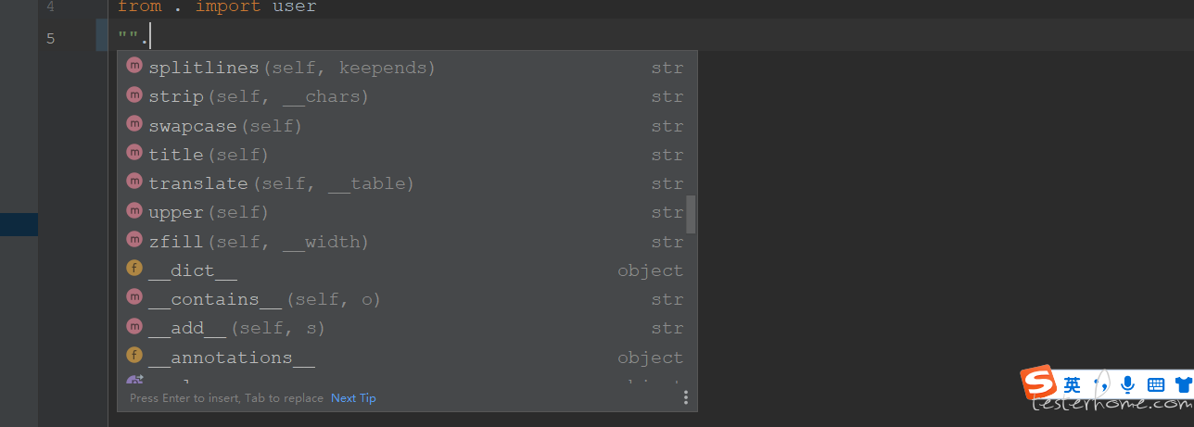Click the Sogou microphone voice input icon
Image resolution: width=1194 pixels, height=427 pixels.
(x=1128, y=384)
